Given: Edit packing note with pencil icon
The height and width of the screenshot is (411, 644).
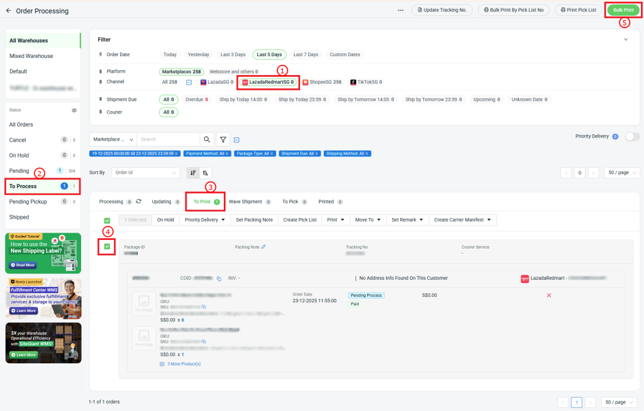Looking at the screenshot, I should coord(263,247).
